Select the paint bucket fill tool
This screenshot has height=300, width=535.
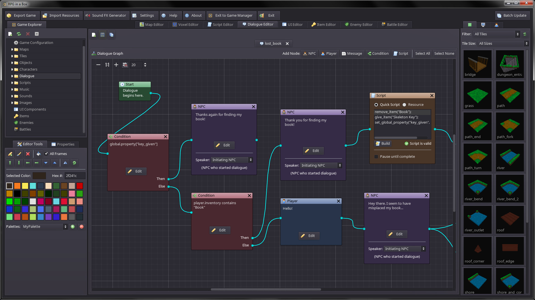pyautogui.click(x=38, y=154)
